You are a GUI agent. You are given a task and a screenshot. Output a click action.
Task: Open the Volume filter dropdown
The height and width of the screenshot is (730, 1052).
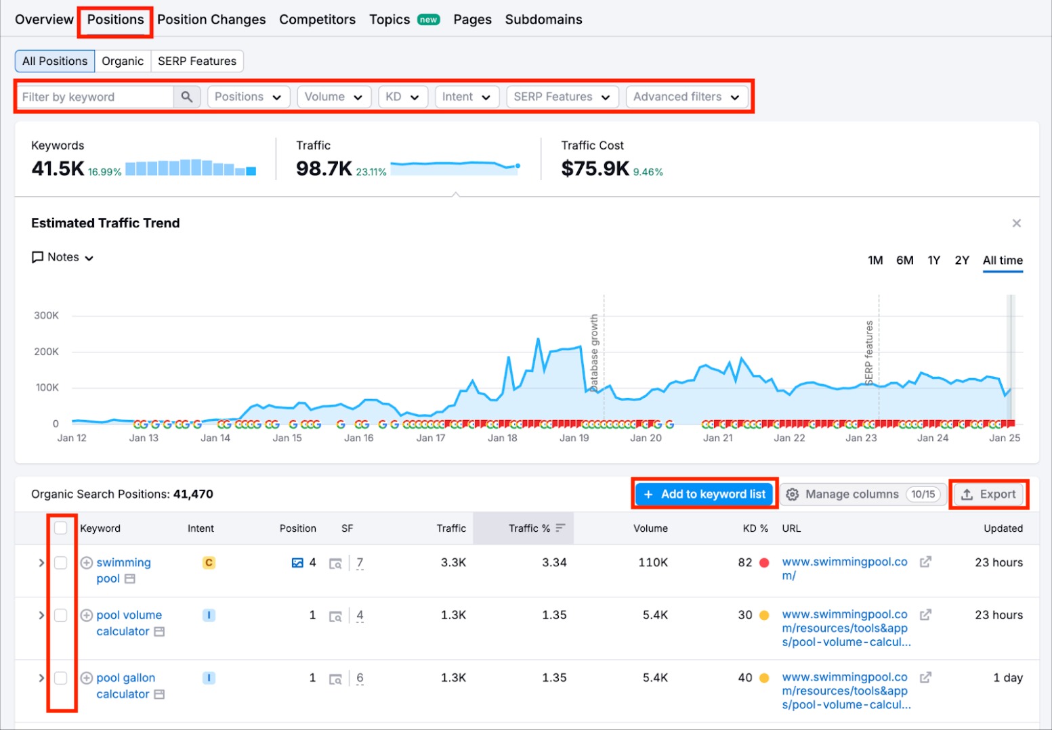334,97
